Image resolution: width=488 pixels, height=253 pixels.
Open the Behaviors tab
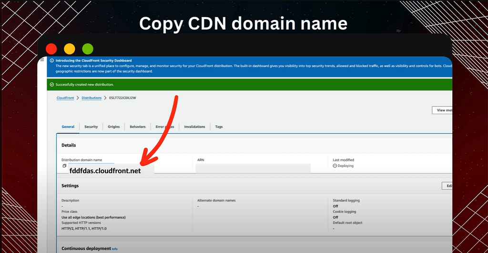pyautogui.click(x=138, y=126)
